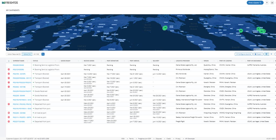Open Port of Loading column filter

[x=242, y=61]
